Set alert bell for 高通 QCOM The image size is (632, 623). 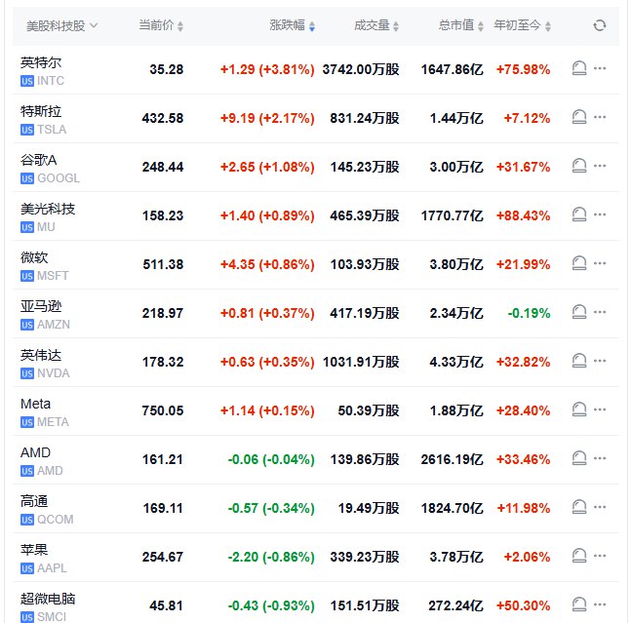point(579,507)
